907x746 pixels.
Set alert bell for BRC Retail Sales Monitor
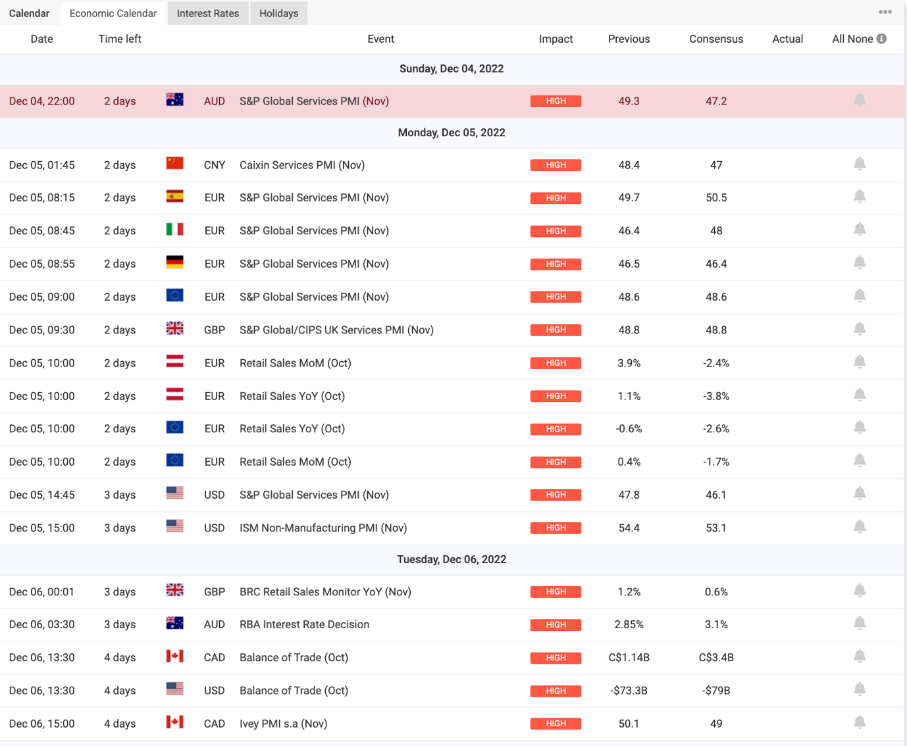pyautogui.click(x=860, y=591)
